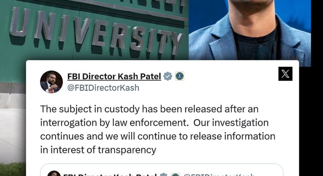Click the quoted tweet's @ handle

(220, 175)
